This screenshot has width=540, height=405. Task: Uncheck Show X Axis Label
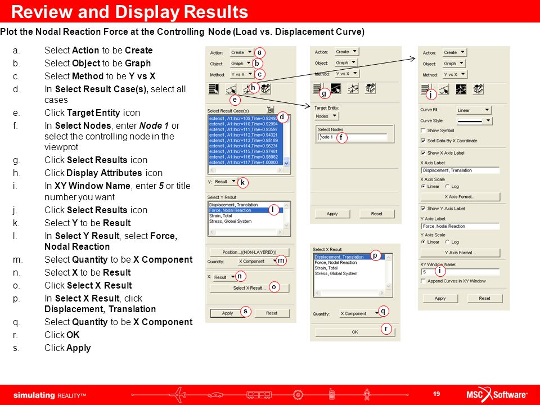click(x=423, y=152)
